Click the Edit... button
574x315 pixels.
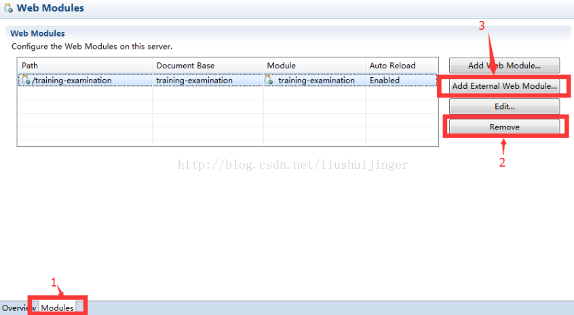point(503,106)
